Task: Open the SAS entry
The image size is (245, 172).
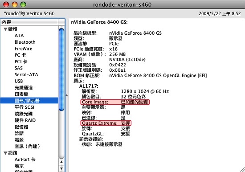Action: coord(19,68)
